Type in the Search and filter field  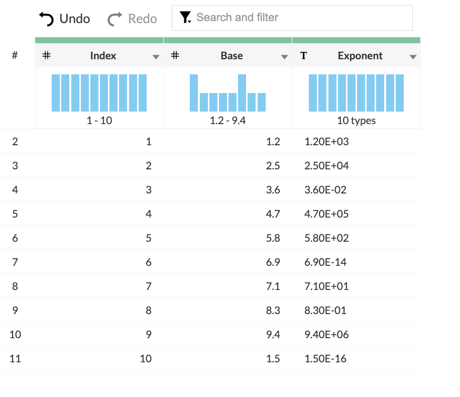301,18
